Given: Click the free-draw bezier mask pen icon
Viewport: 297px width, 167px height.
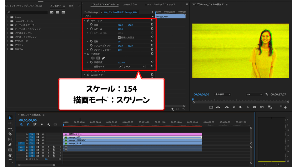Looking at the screenshot, I should (103, 58).
